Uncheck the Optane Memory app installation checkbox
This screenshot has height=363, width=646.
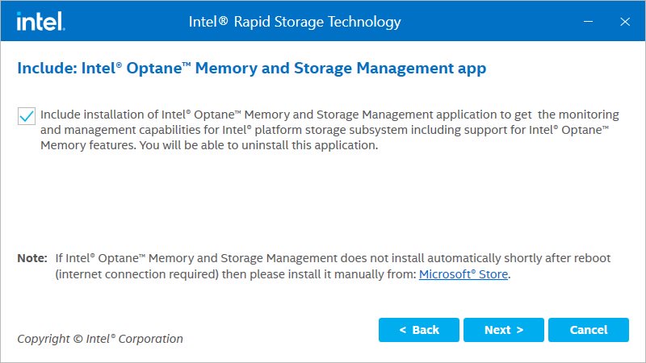click(x=26, y=115)
